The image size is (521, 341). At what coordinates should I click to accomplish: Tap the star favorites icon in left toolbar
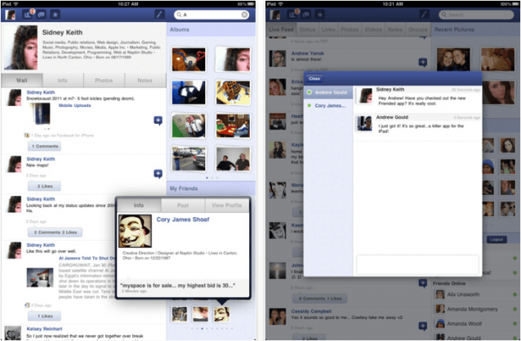(x=56, y=15)
